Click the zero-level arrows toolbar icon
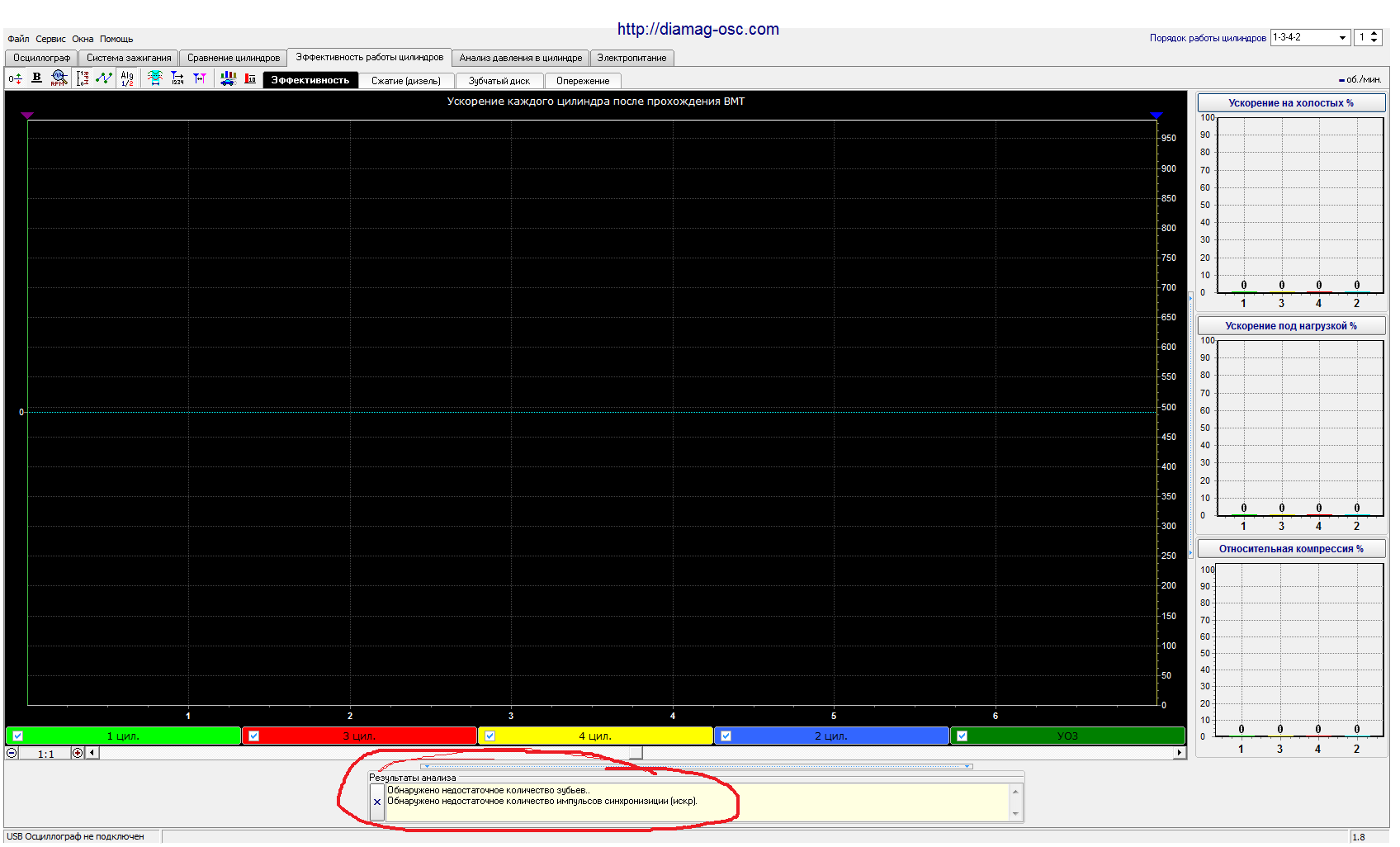 pyautogui.click(x=15, y=79)
